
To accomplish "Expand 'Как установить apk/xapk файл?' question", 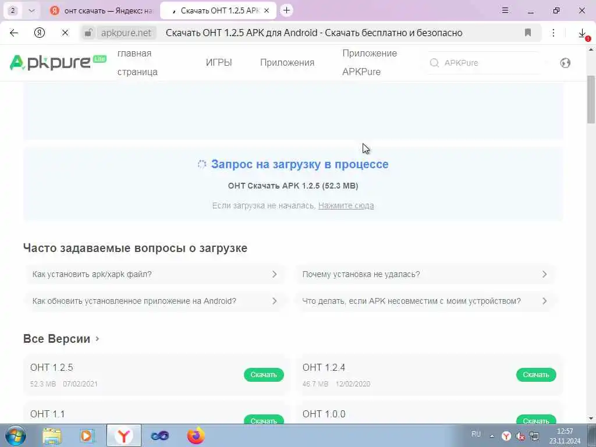I will click(155, 274).
